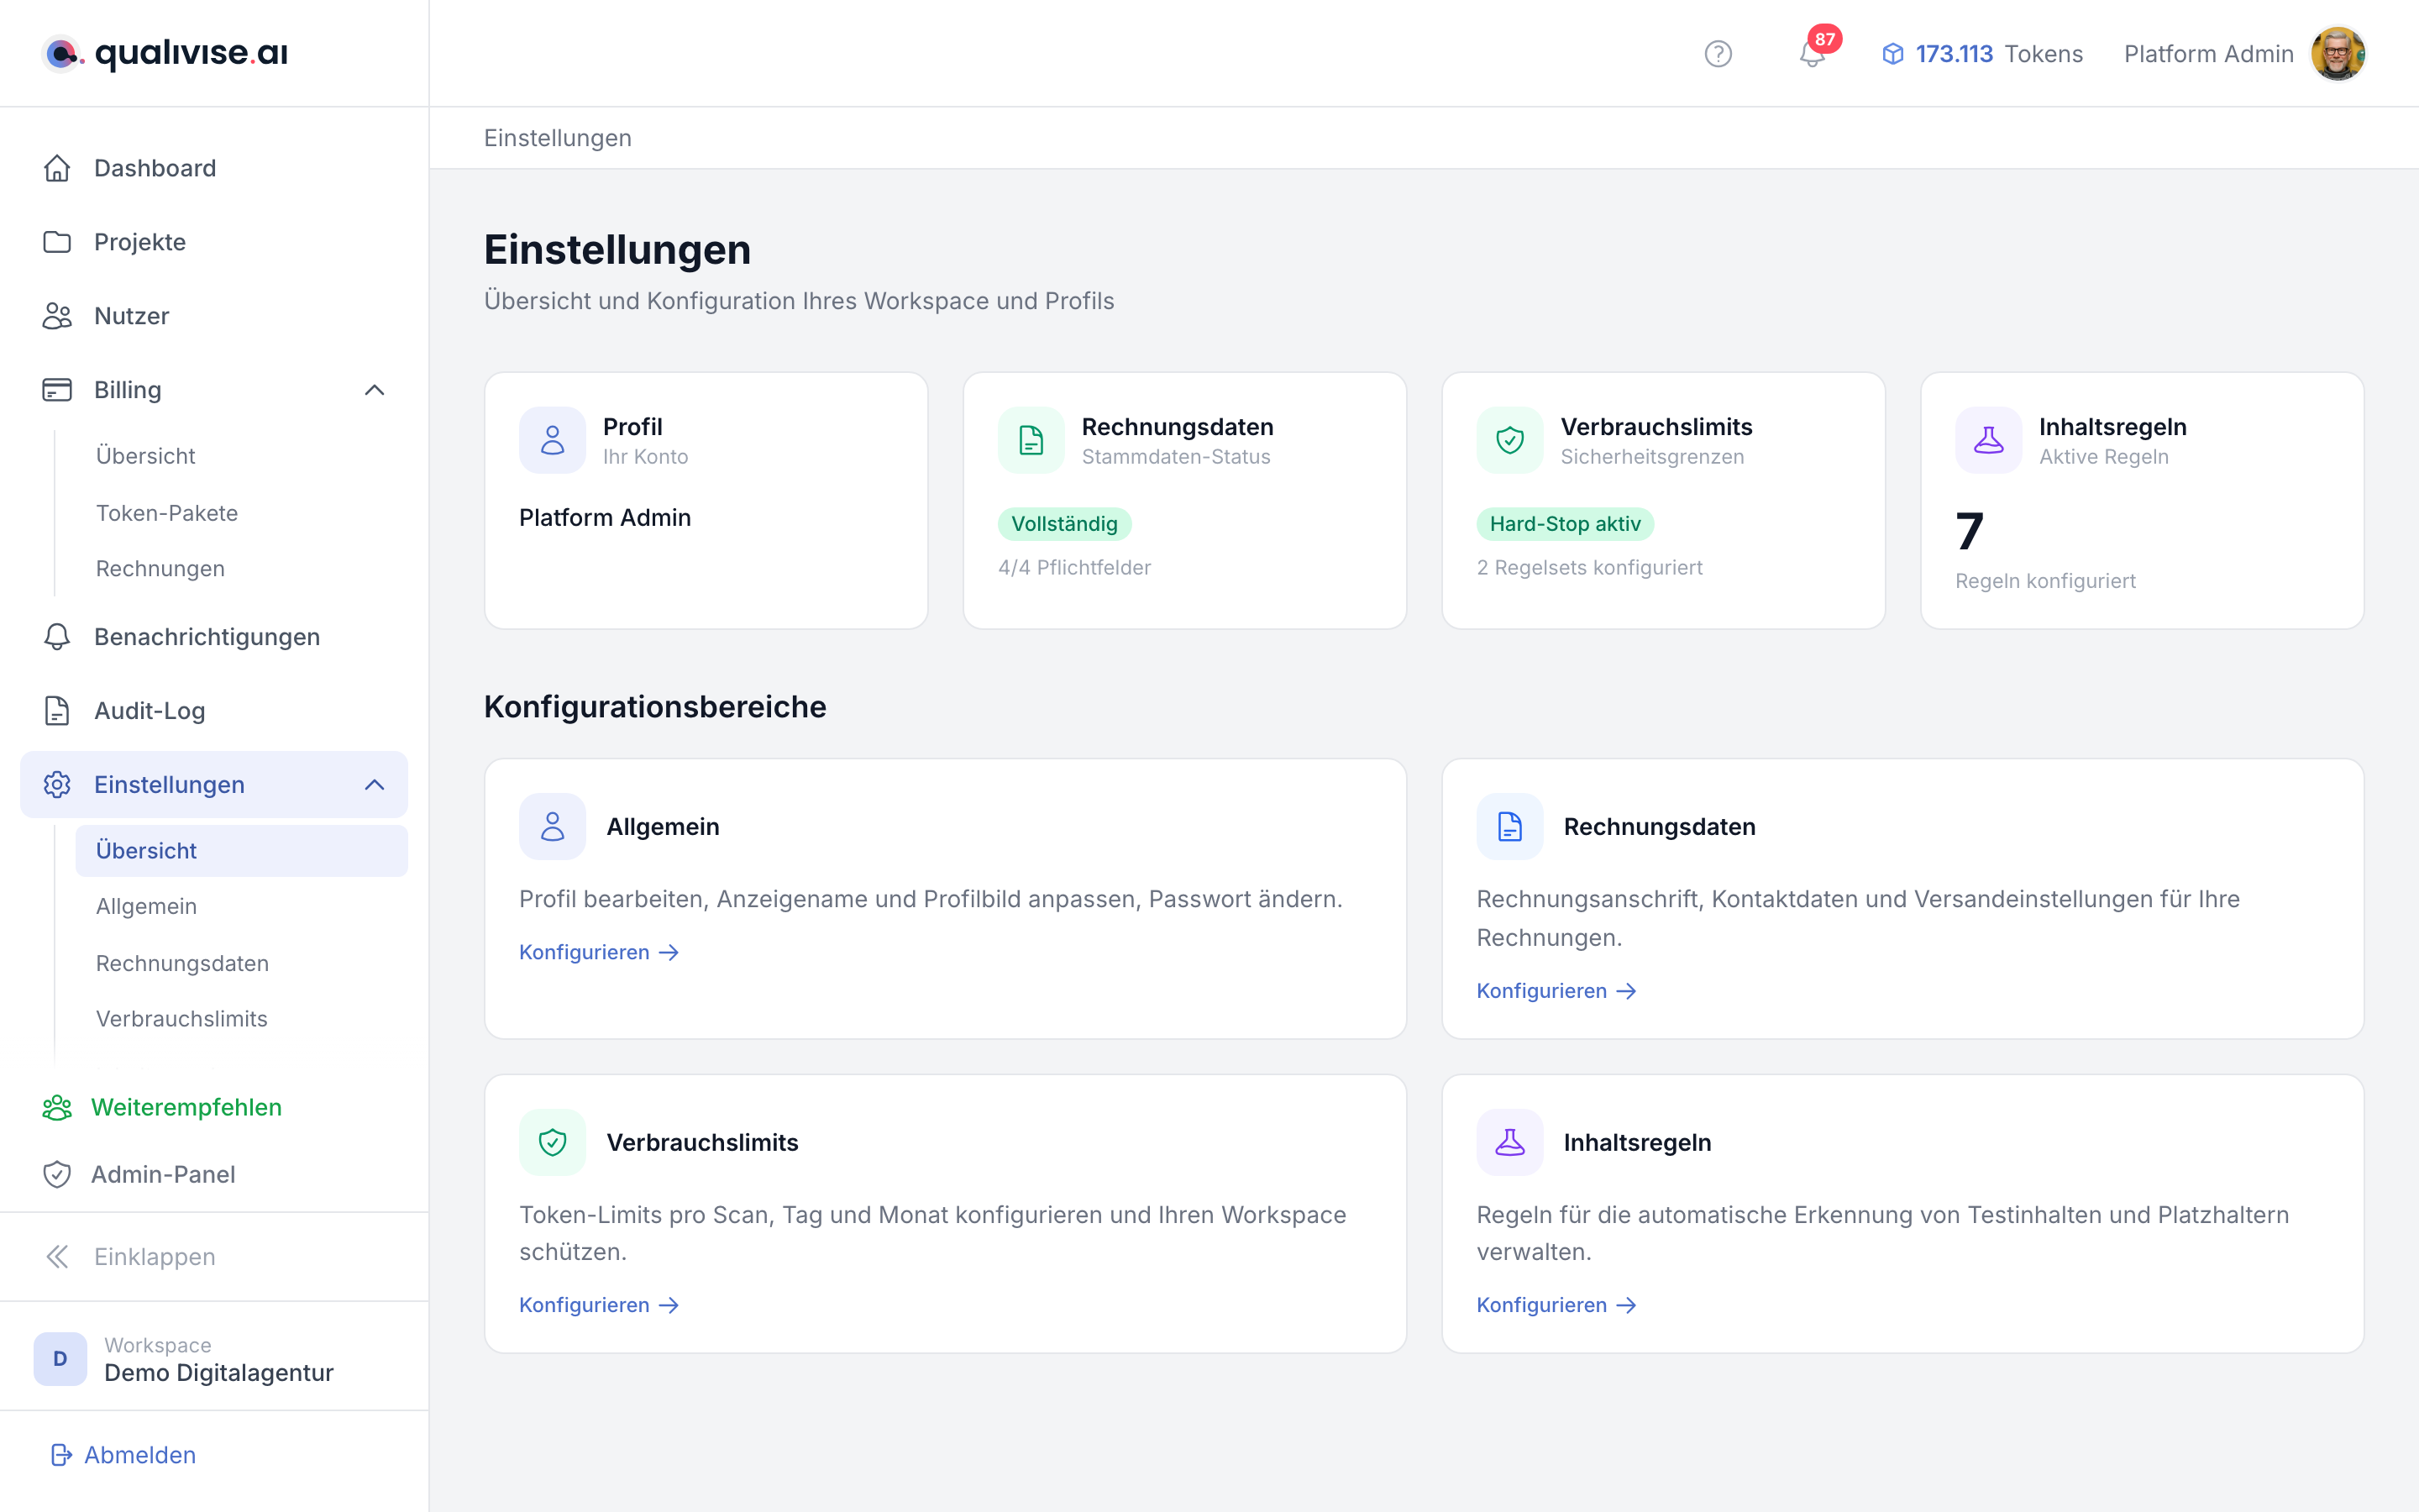Click Demo Digitalagentur workspace name

[219, 1373]
